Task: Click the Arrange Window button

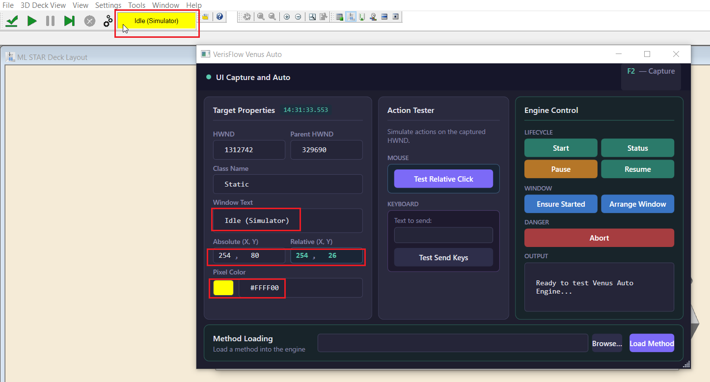Action: pos(637,204)
